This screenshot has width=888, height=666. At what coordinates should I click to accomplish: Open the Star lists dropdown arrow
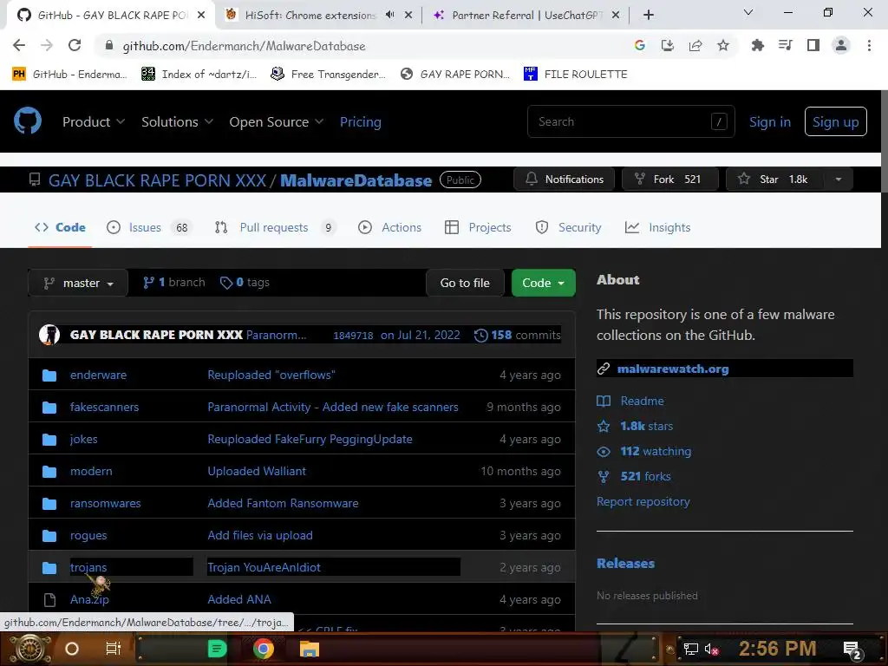839,180
